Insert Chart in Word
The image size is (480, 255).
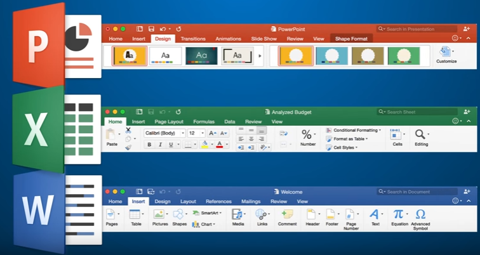coord(204,224)
